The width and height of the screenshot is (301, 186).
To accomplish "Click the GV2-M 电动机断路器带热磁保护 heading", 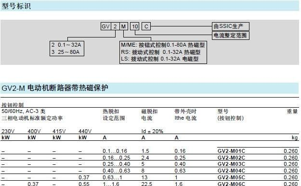I will [x=55, y=88].
